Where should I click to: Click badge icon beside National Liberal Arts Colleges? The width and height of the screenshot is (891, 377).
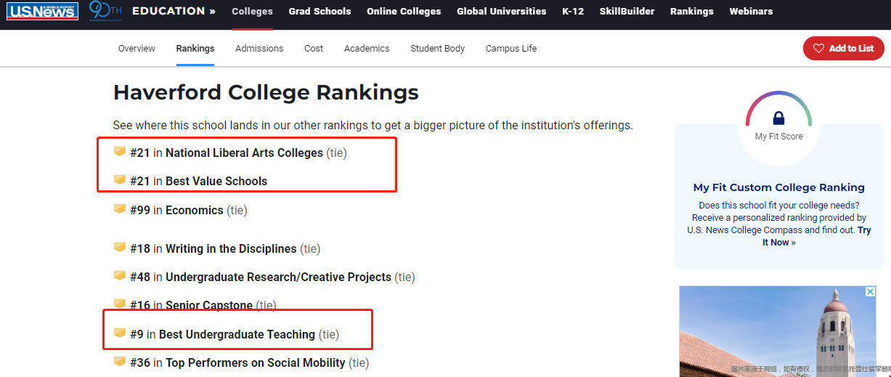(x=120, y=152)
